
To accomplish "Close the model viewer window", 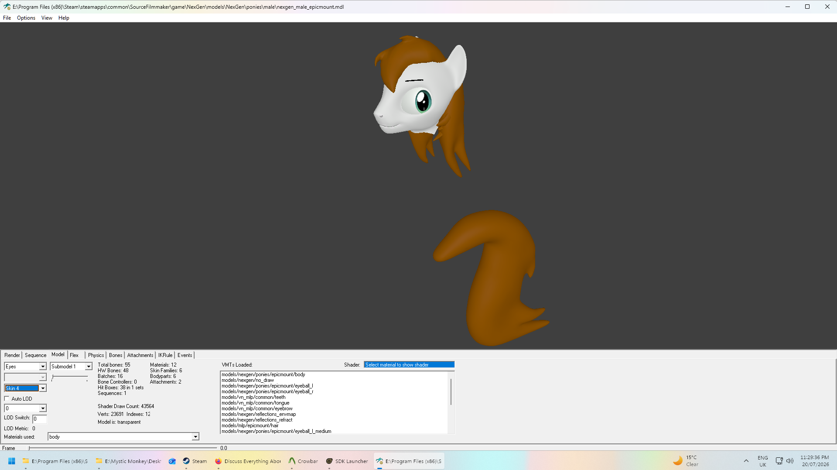I will tap(827, 7).
